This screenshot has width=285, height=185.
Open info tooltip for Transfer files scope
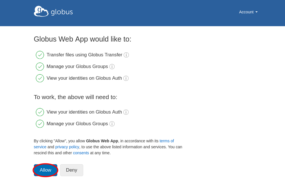[x=126, y=55]
